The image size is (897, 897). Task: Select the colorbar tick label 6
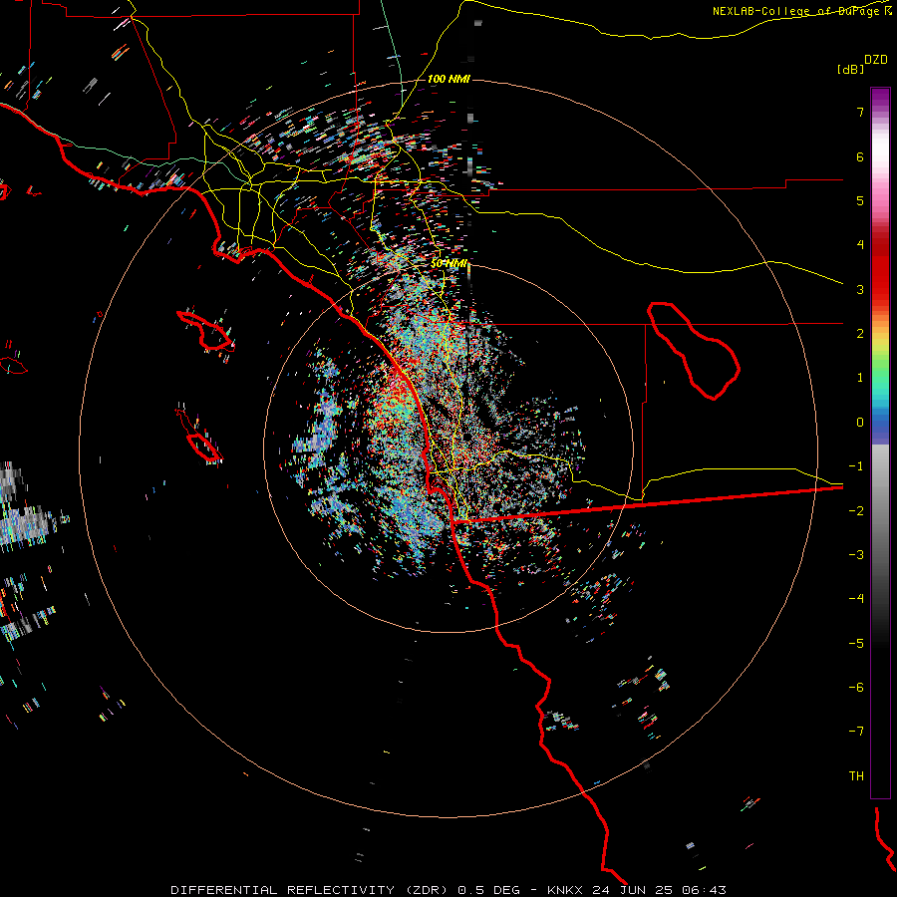pyautogui.click(x=860, y=156)
